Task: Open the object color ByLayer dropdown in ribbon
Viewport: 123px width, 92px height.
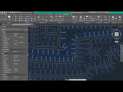Action: 91,16
